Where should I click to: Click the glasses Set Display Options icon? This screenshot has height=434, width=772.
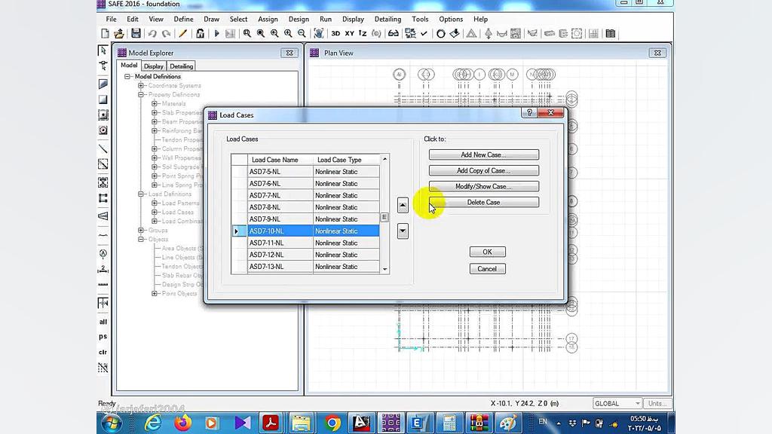click(393, 33)
